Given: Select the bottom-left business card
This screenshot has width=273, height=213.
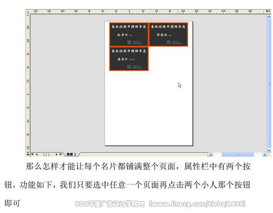Looking at the screenshot, I should tap(129, 59).
